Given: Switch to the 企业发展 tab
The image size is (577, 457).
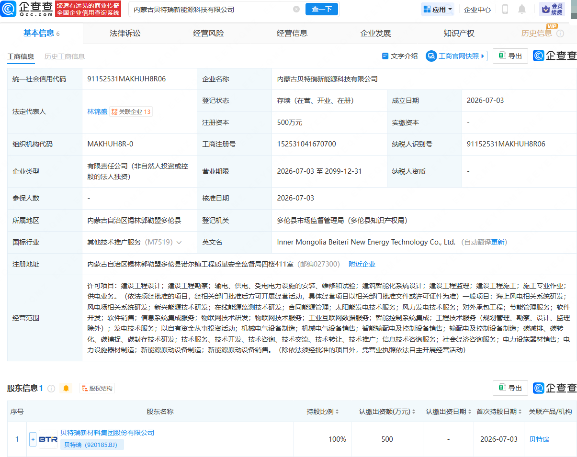Looking at the screenshot, I should pos(375,33).
